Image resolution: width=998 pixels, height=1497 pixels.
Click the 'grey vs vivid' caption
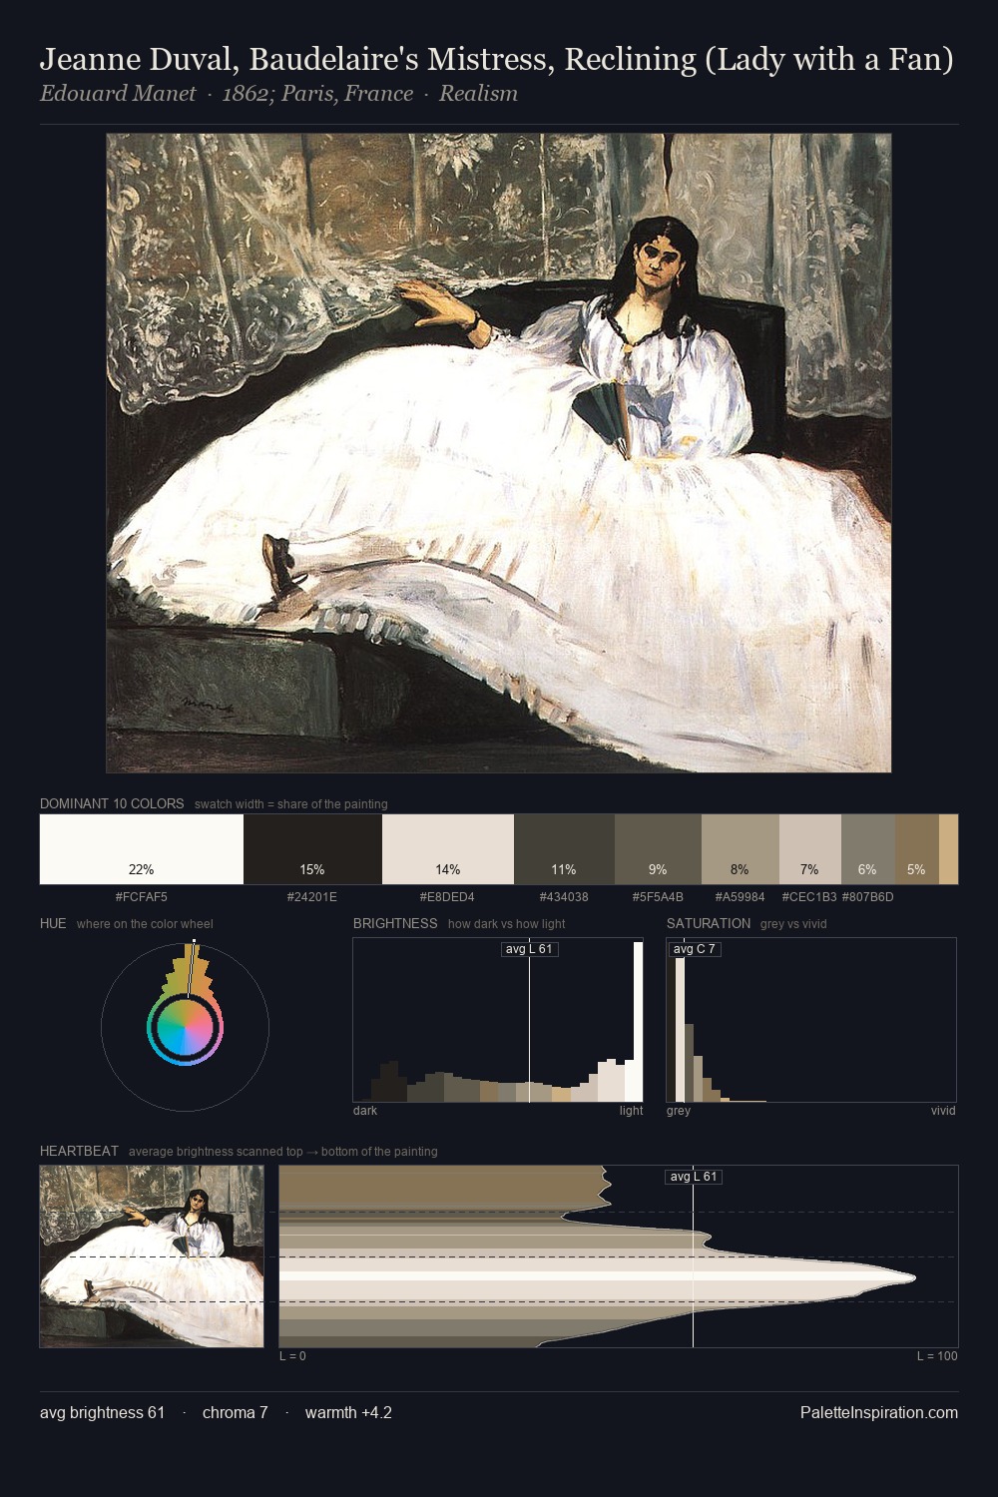point(793,924)
